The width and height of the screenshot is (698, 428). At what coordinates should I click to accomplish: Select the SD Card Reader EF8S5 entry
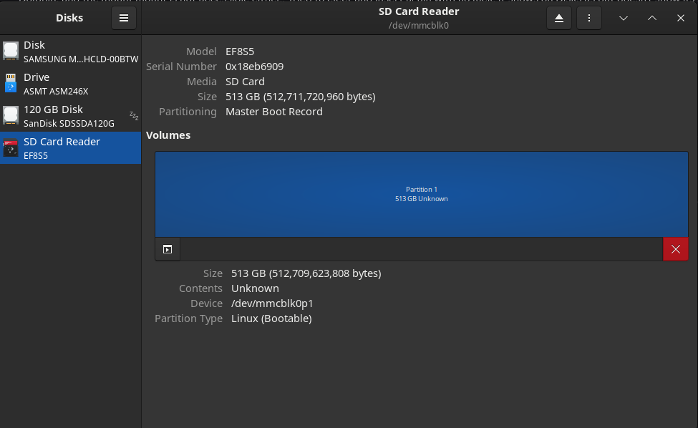click(70, 147)
